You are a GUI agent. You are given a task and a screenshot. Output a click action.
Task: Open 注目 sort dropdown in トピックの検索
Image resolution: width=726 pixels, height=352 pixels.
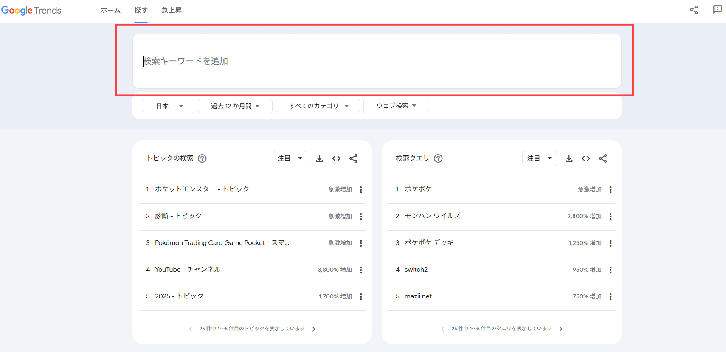(x=290, y=158)
